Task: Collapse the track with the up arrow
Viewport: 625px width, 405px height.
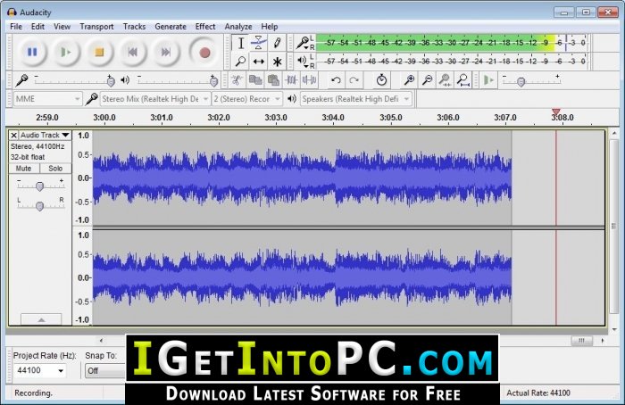Action: [x=41, y=319]
